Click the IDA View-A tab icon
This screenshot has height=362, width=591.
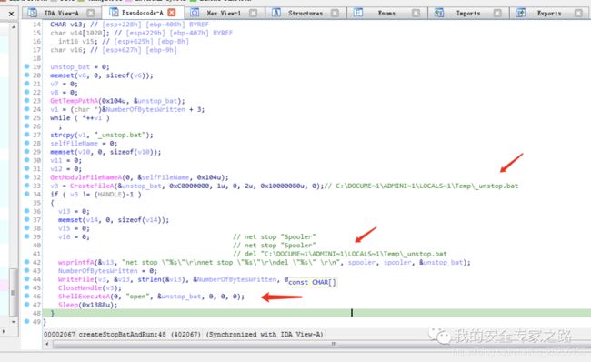coord(33,13)
